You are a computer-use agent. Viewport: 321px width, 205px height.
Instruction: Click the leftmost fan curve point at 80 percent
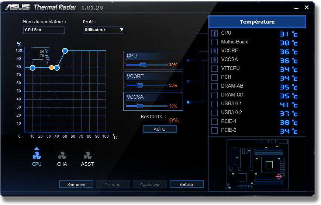[32, 68]
